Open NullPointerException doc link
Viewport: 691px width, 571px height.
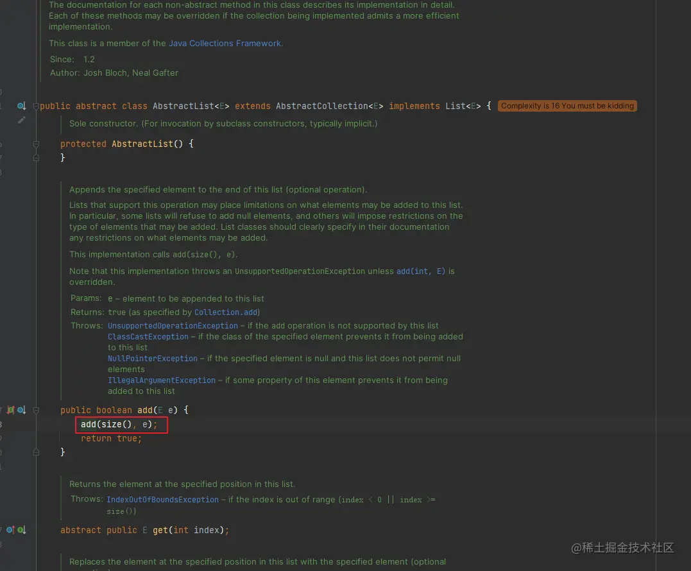tap(153, 358)
